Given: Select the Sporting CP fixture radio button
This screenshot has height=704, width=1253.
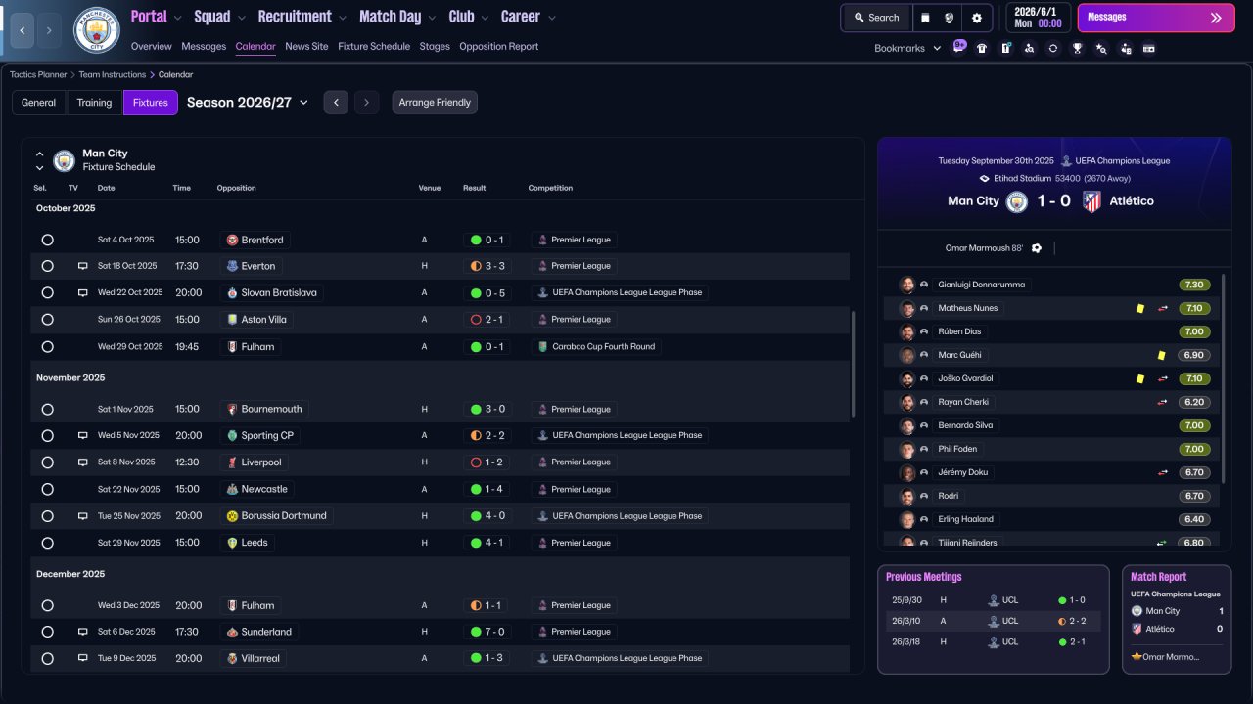Looking at the screenshot, I should click(x=47, y=435).
